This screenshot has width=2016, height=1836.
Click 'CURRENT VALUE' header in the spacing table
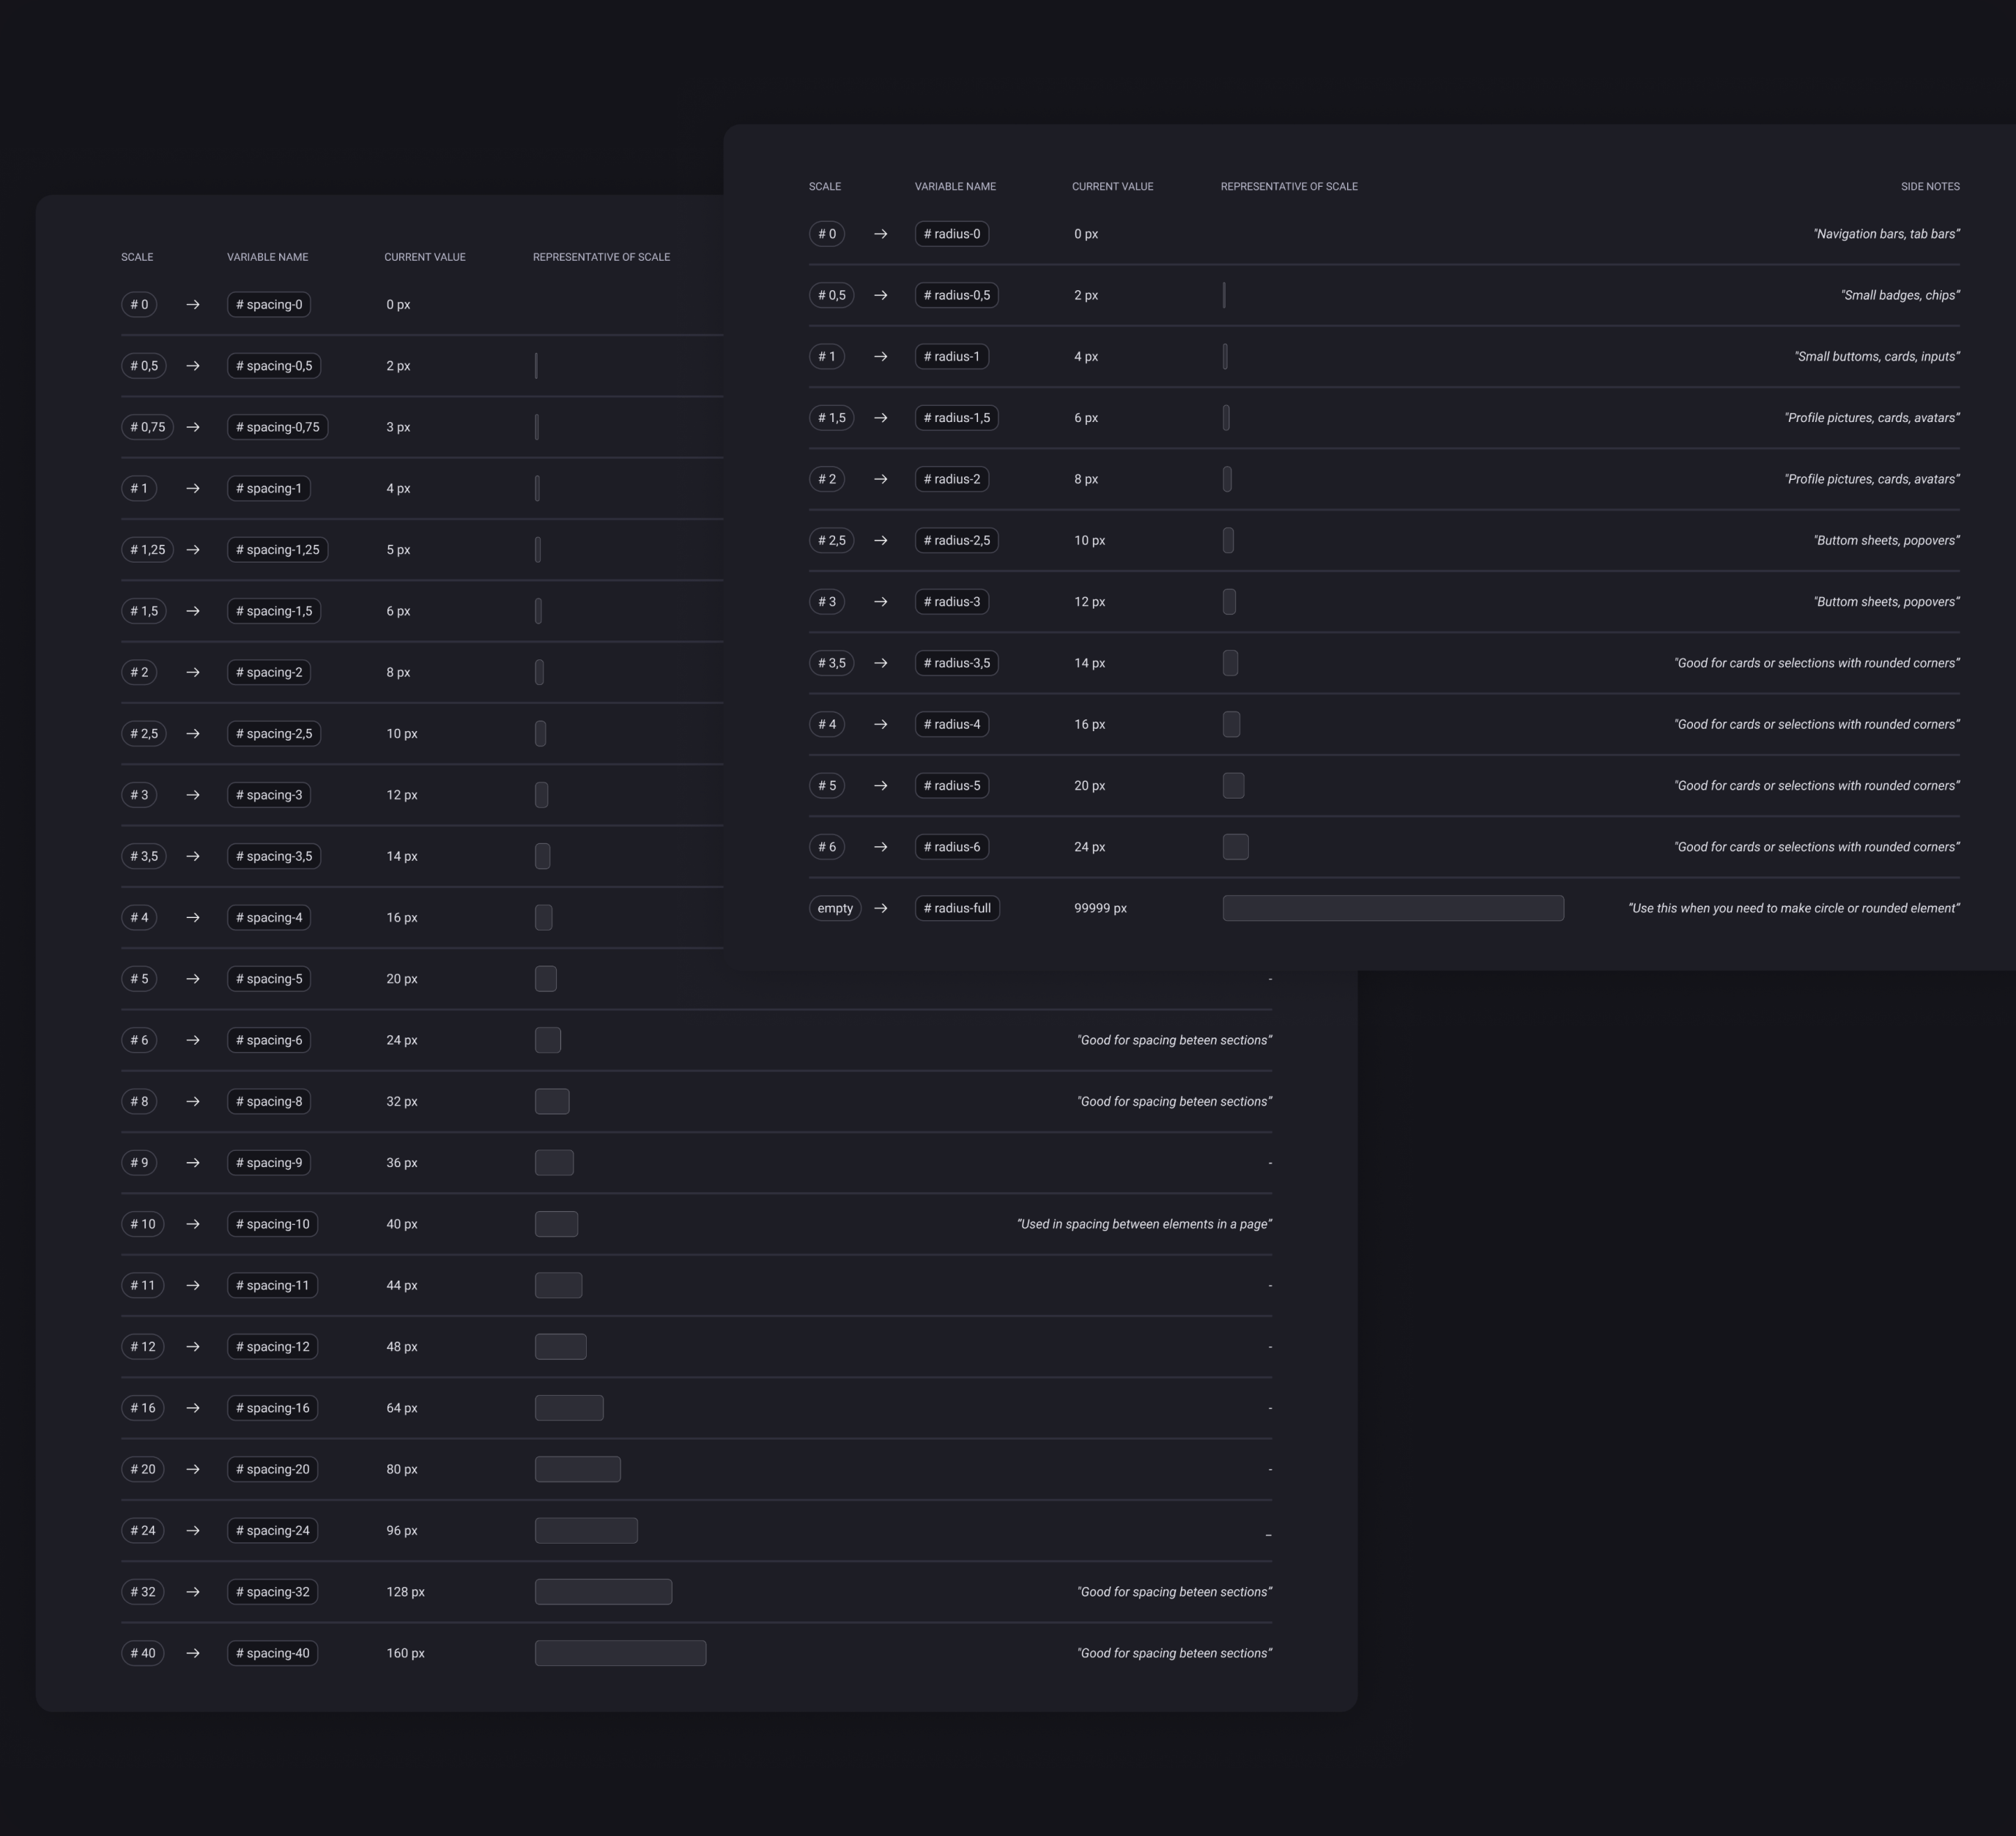point(425,257)
